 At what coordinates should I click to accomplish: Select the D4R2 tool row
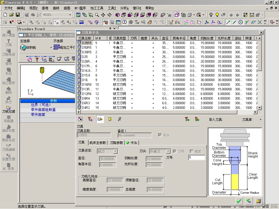pos(167,107)
